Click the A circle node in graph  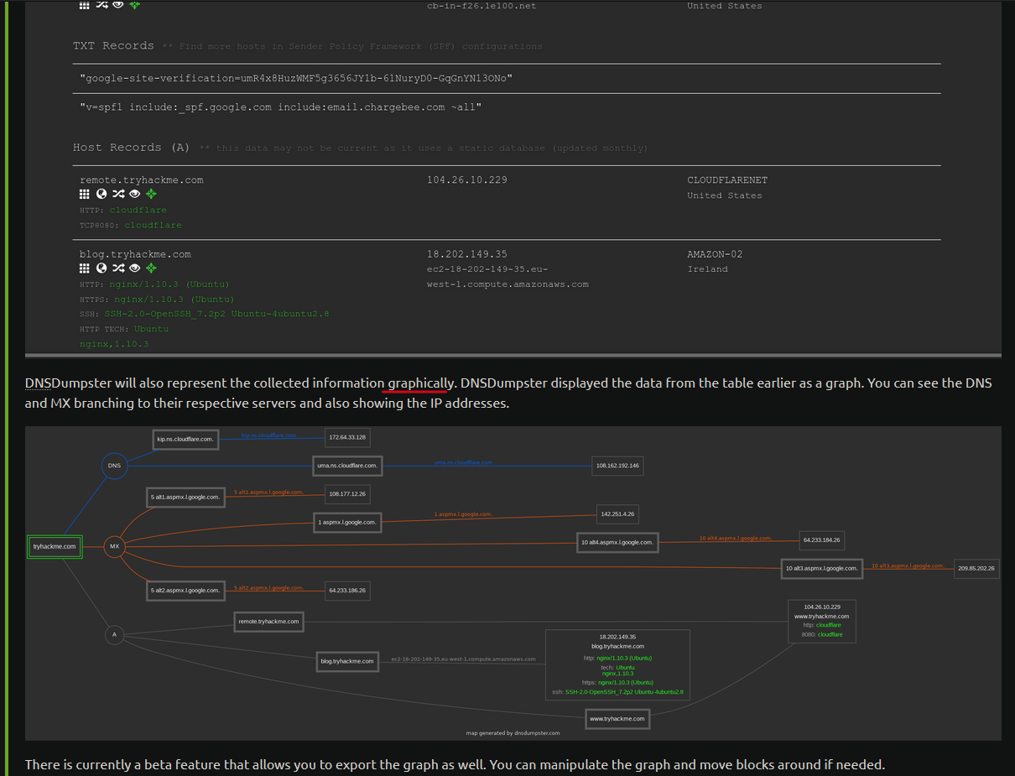tap(115, 635)
